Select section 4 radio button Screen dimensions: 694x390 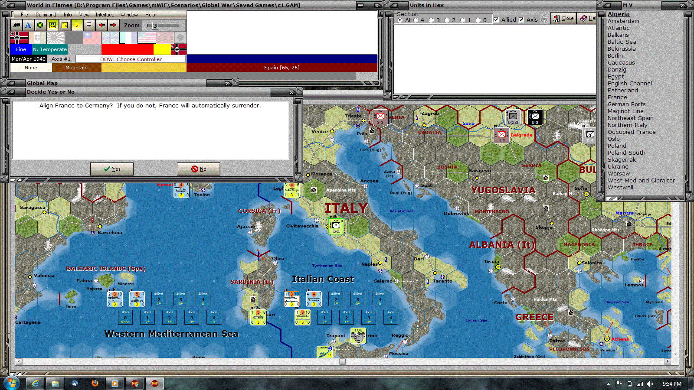pyautogui.click(x=416, y=20)
